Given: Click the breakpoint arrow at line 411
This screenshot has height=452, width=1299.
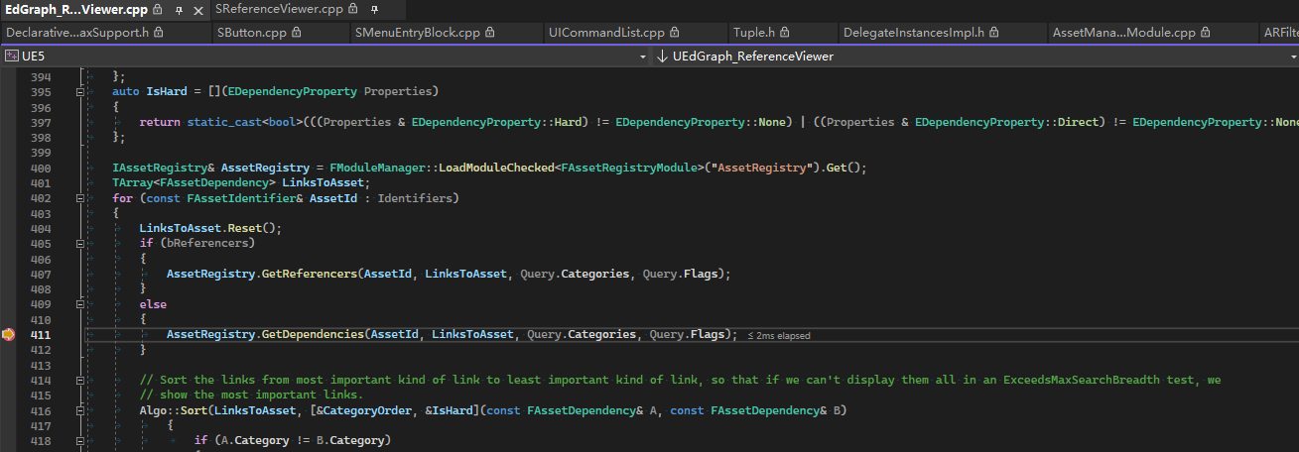Looking at the screenshot, I should click(9, 335).
